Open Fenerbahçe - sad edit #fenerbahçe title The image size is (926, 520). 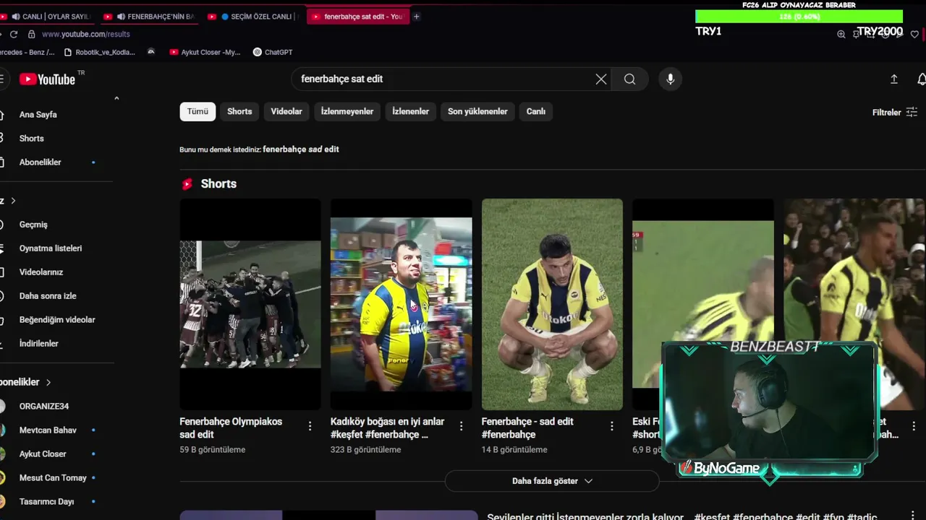click(x=527, y=428)
